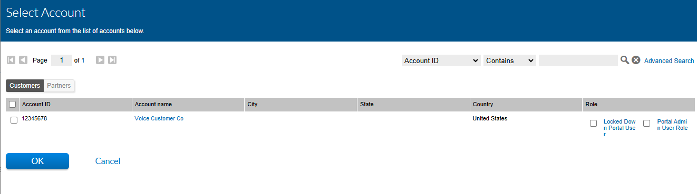The width and height of the screenshot is (697, 194).
Task: Switch to the Customers tab
Action: coord(25,86)
